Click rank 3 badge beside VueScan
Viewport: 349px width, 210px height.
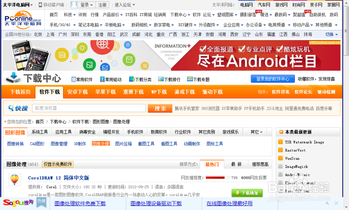[x=281, y=158]
